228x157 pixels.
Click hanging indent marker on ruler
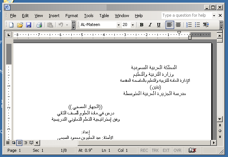point(190,36)
